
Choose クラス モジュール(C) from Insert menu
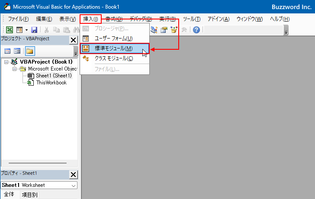click(x=115, y=58)
